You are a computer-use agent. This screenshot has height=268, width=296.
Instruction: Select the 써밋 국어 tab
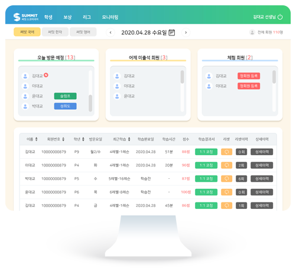pos(27,32)
